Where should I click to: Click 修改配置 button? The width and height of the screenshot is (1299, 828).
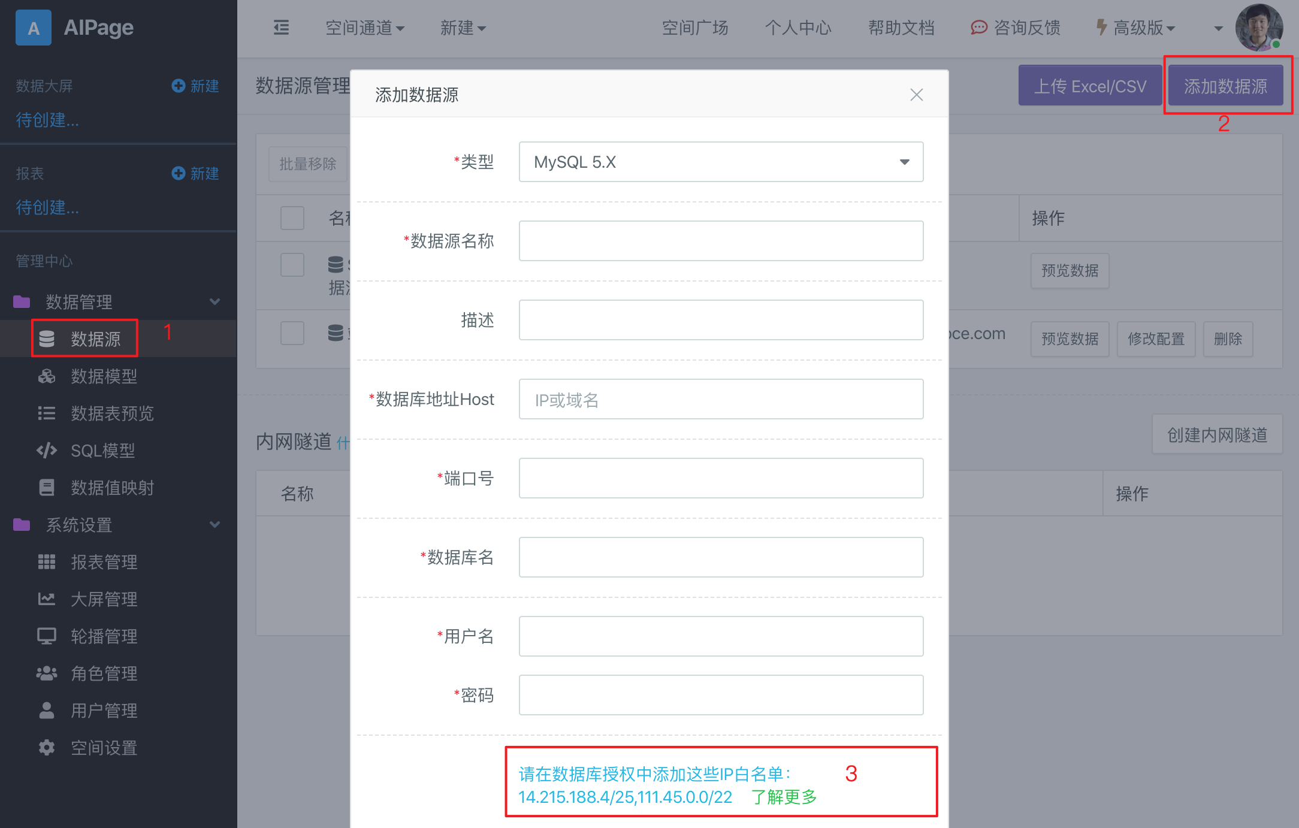1156,339
